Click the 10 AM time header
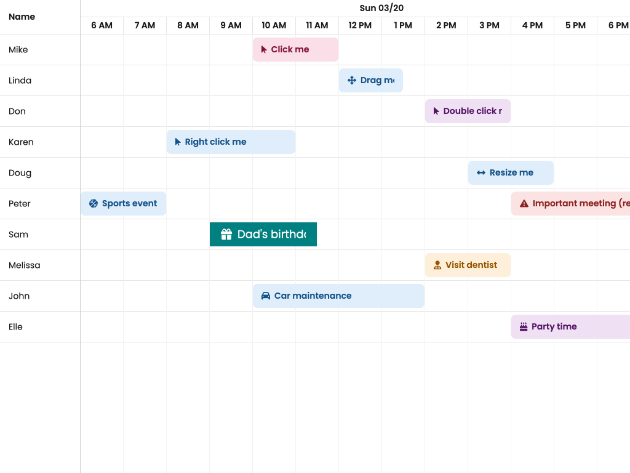Image resolution: width=630 pixels, height=473 pixels. [274, 25]
